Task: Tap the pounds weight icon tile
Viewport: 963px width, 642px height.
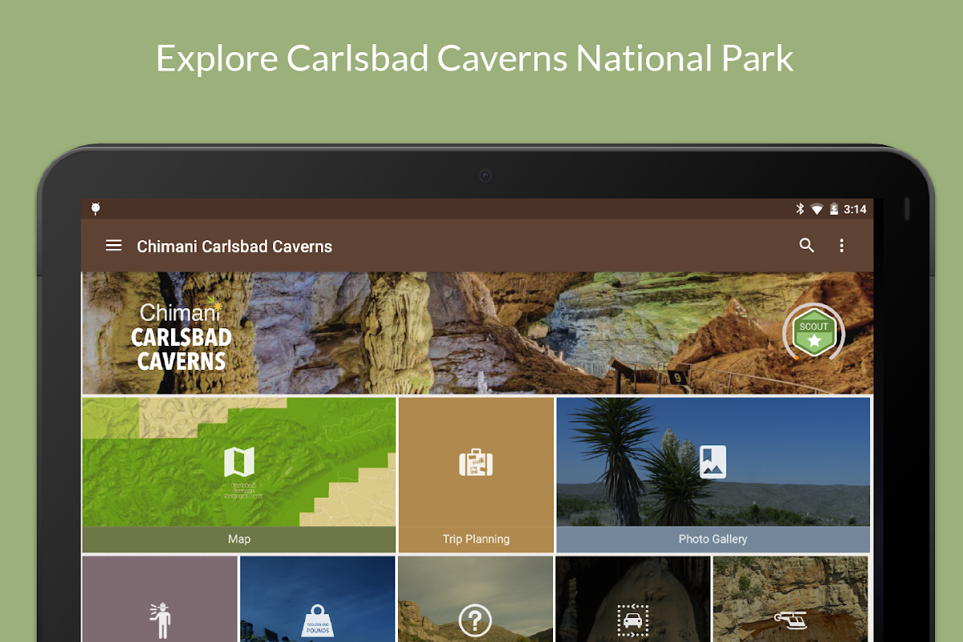Action: click(318, 599)
